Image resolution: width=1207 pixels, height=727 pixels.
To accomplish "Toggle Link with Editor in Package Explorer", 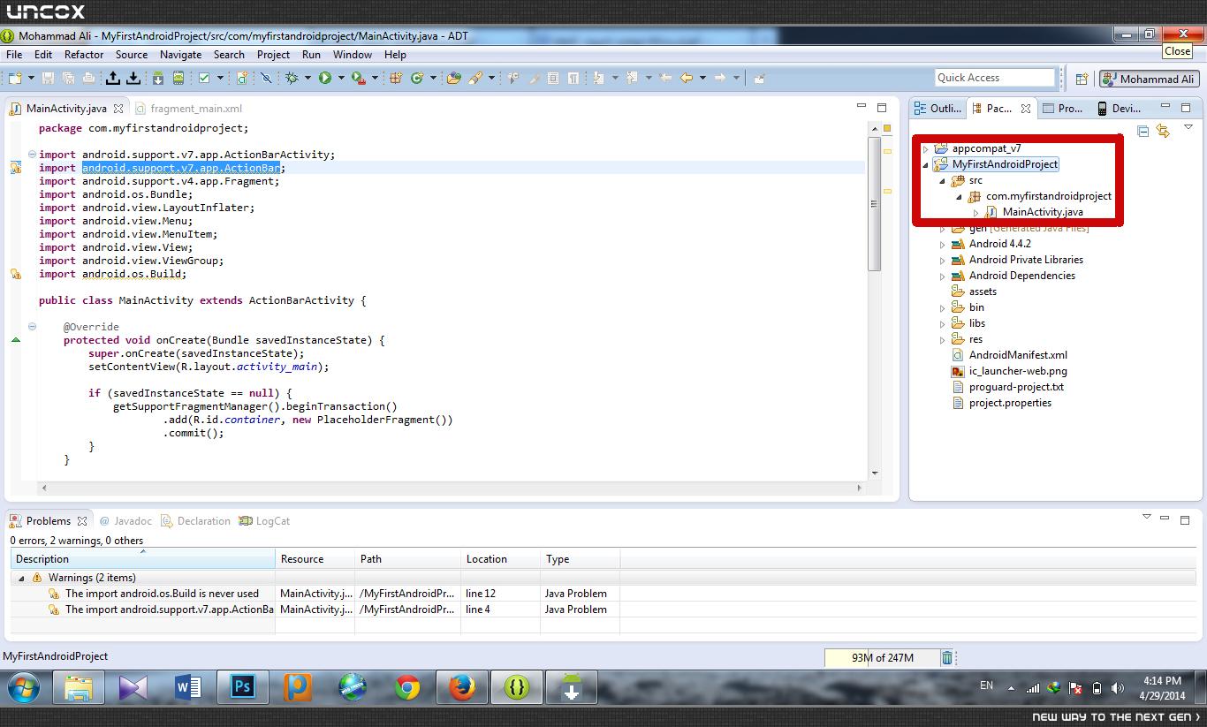I will [x=1163, y=132].
